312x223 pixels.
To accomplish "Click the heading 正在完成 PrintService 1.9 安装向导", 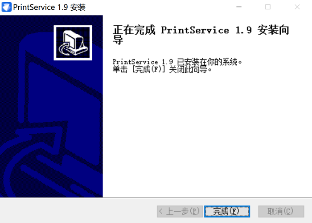I will pyautogui.click(x=201, y=35).
